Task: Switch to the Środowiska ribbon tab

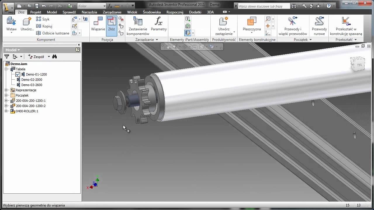Action: click(152, 12)
